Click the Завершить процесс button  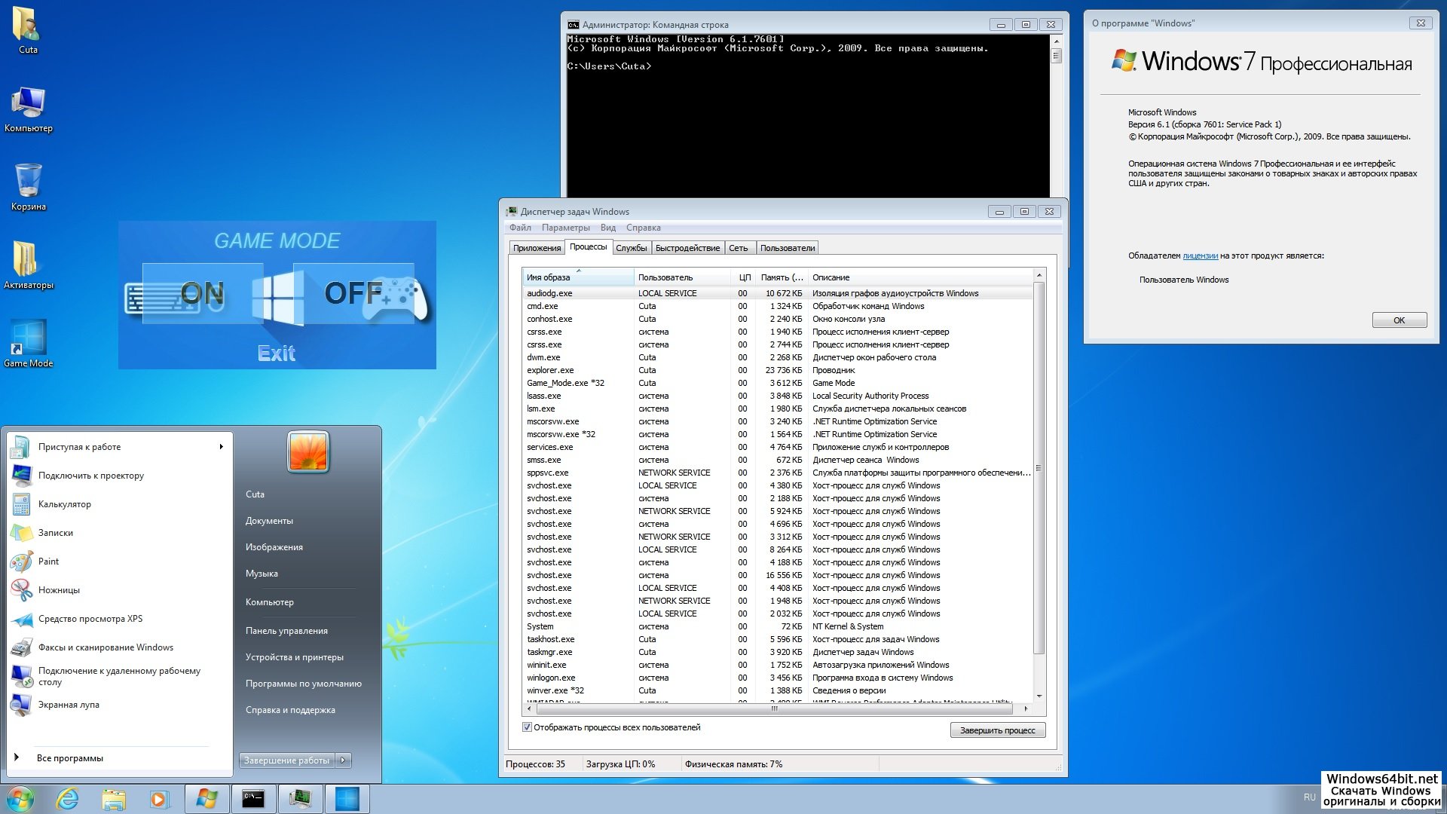[997, 730]
